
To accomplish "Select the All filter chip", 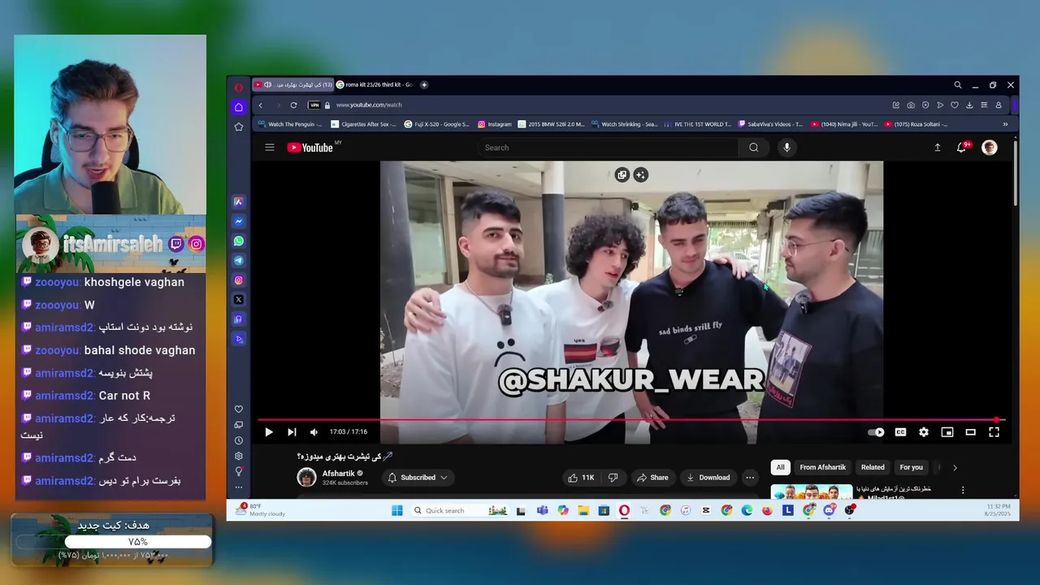I will [x=780, y=467].
